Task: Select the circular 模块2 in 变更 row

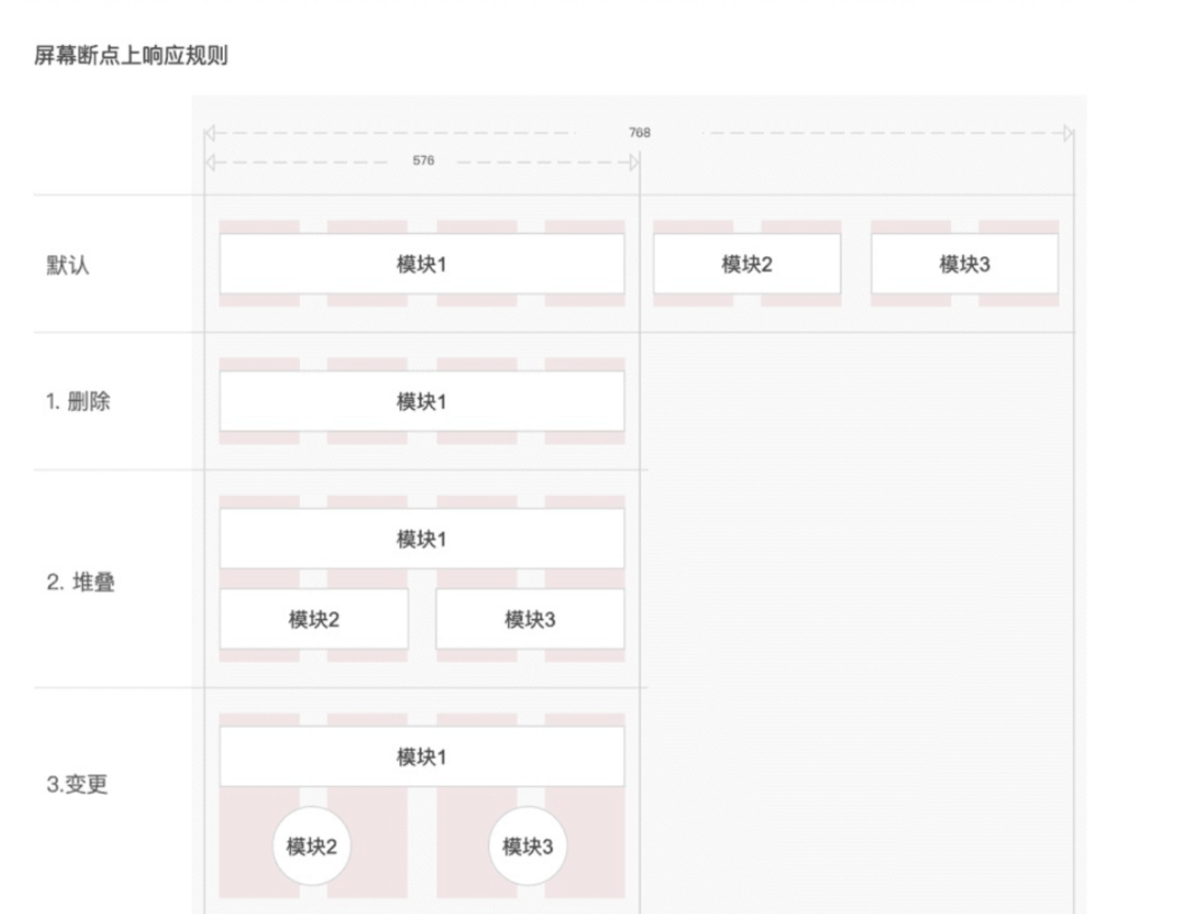Action: (x=312, y=846)
